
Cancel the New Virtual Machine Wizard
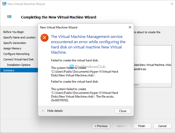click(162, 126)
